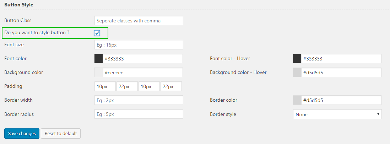Click the Font color swatch

pyautogui.click(x=99, y=59)
